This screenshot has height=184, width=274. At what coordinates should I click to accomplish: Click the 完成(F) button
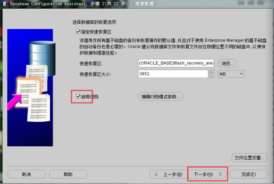tap(249, 174)
